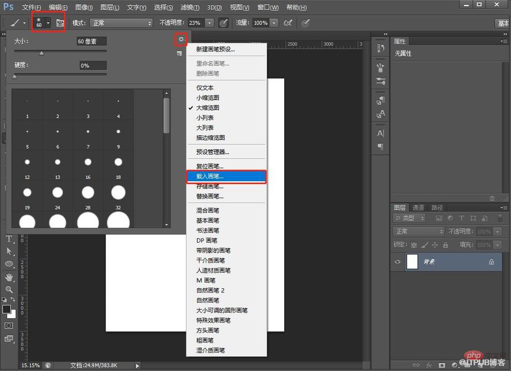Toggle pressure for size icon
511x371 pixels.
(305, 23)
